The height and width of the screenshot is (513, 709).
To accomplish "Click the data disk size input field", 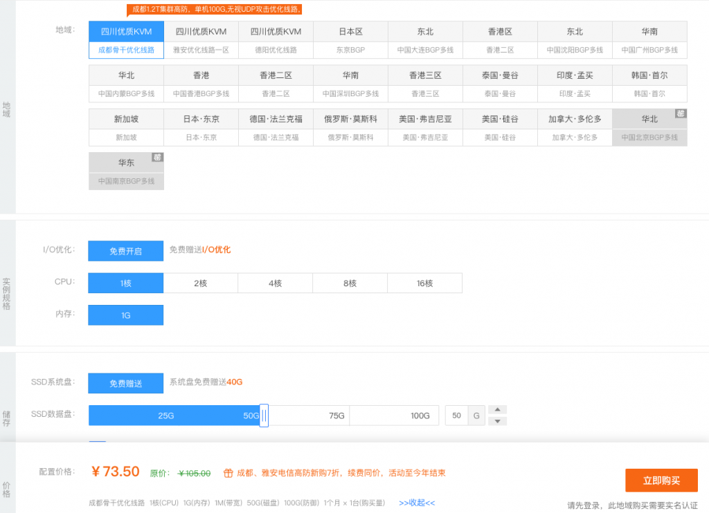I will tap(456, 416).
